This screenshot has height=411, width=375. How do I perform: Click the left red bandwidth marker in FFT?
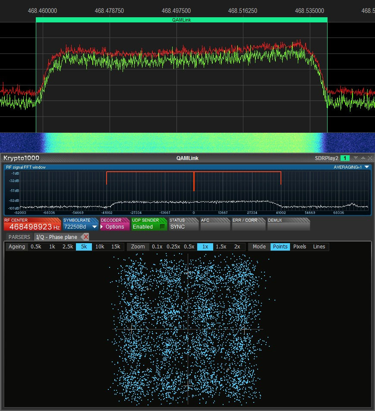click(107, 178)
